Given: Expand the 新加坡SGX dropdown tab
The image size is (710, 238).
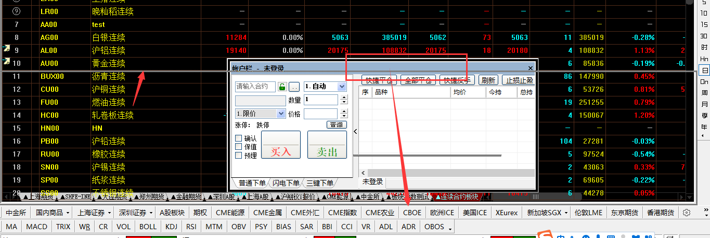Looking at the screenshot, I should (566, 213).
